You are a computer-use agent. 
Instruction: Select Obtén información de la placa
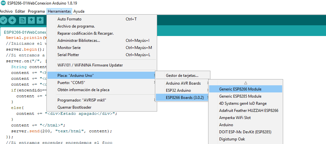(x=102, y=90)
